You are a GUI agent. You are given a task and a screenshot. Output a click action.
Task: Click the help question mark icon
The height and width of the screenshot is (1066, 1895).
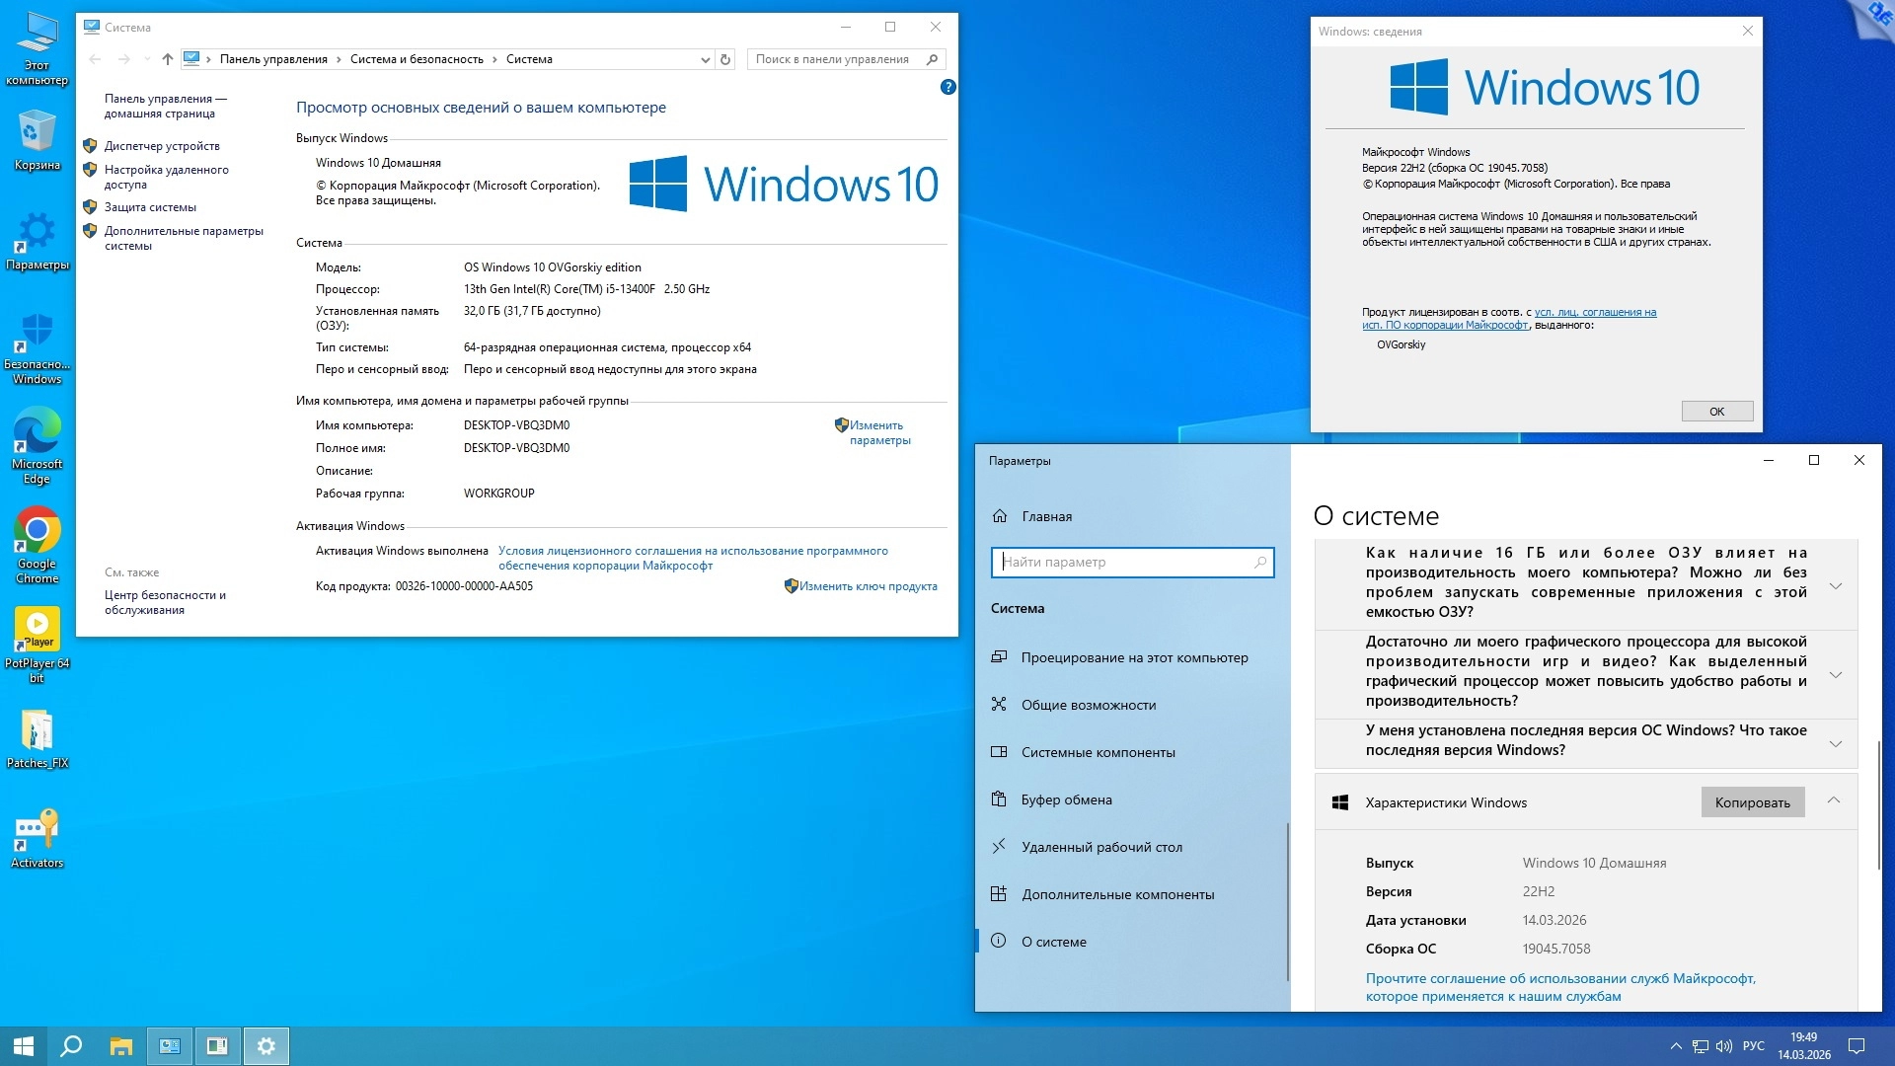(947, 87)
